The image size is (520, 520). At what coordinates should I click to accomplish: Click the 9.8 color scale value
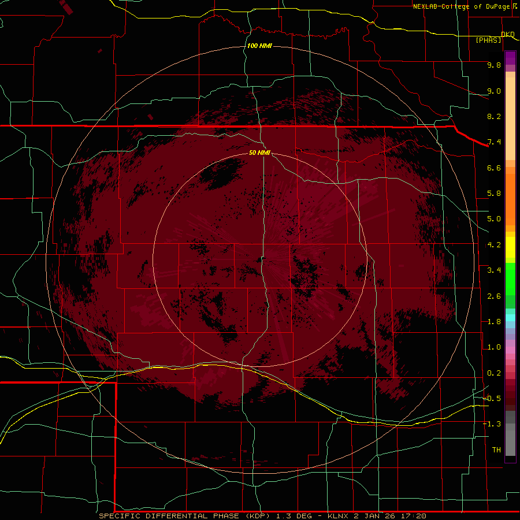coord(494,65)
